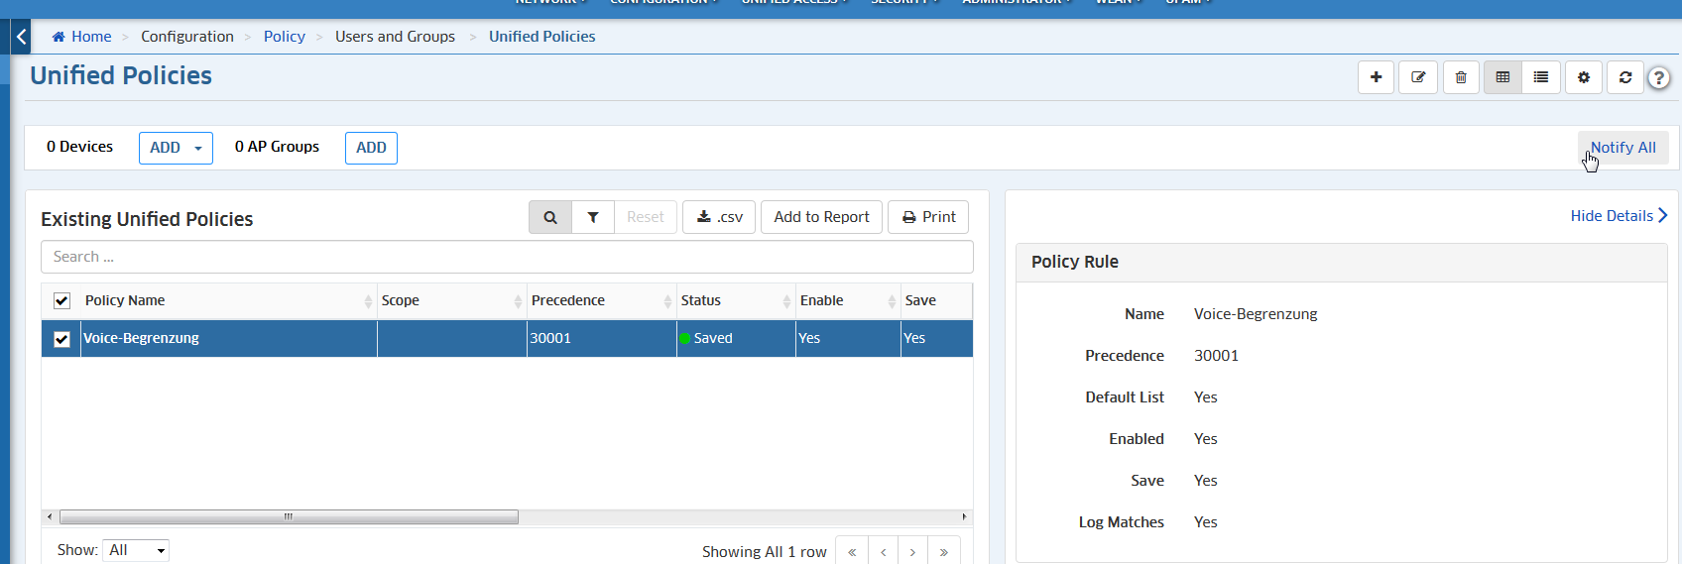The width and height of the screenshot is (1682, 564).
Task: Click the trash delete icon
Action: 1461,77
